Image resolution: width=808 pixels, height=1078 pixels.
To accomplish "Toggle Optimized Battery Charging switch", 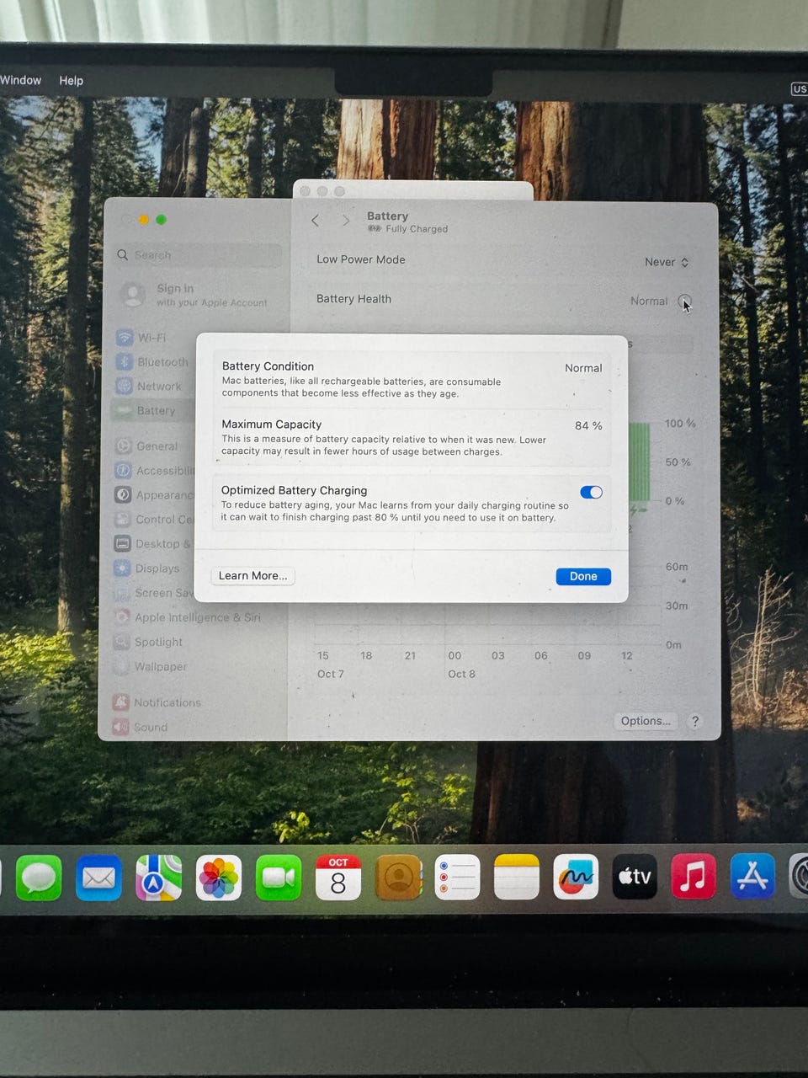I will tap(591, 493).
